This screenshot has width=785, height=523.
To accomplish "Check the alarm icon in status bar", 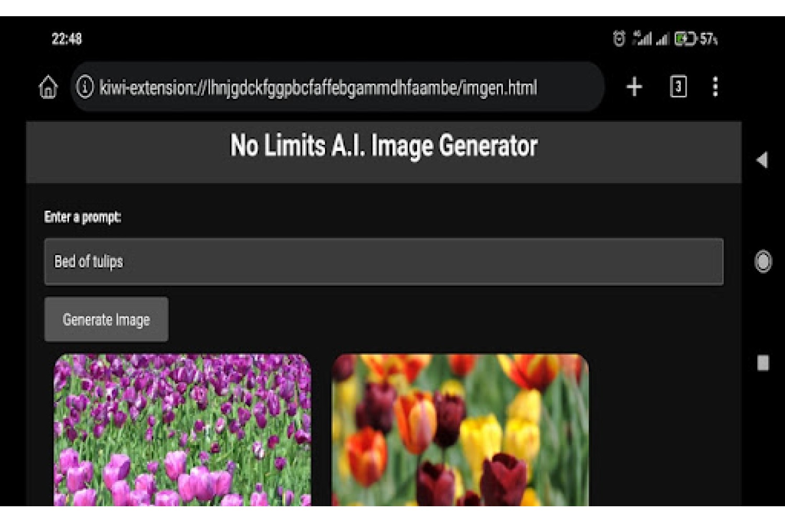I will [619, 39].
